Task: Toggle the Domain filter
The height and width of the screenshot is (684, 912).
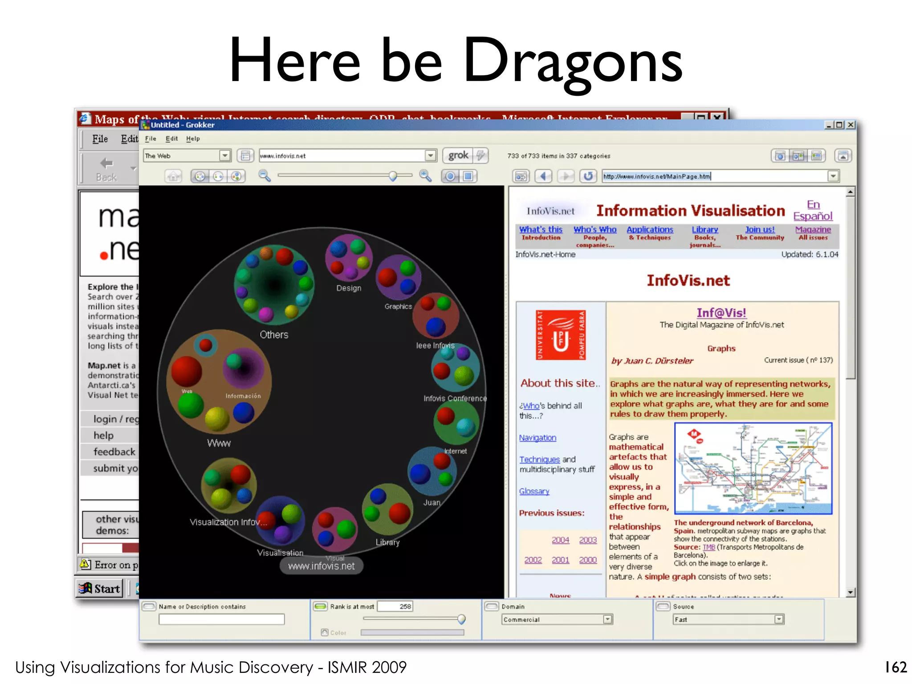Action: [492, 607]
